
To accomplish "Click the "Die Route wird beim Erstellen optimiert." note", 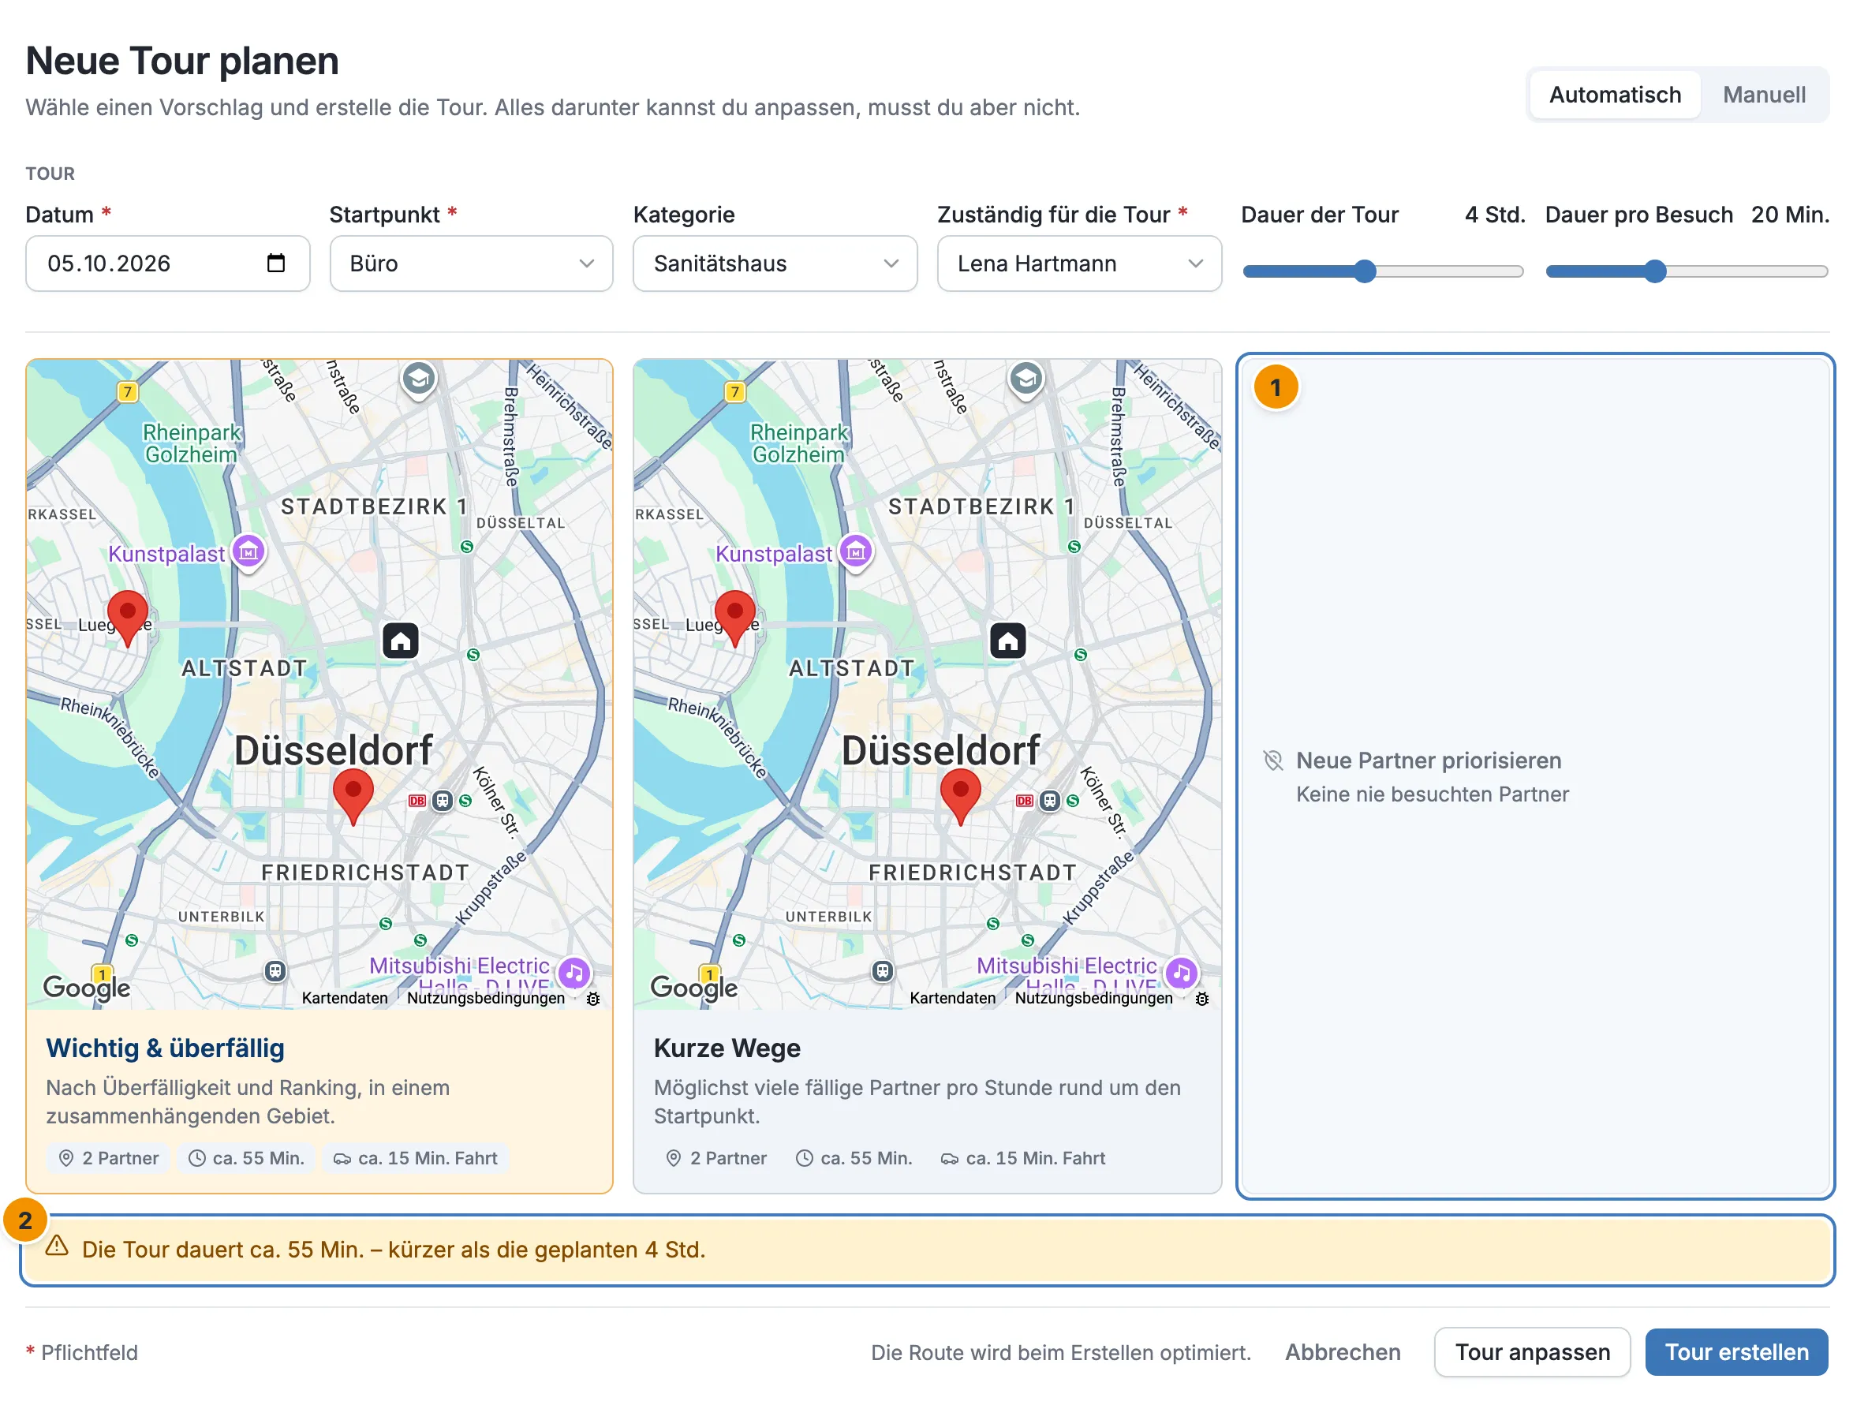I will [1061, 1351].
